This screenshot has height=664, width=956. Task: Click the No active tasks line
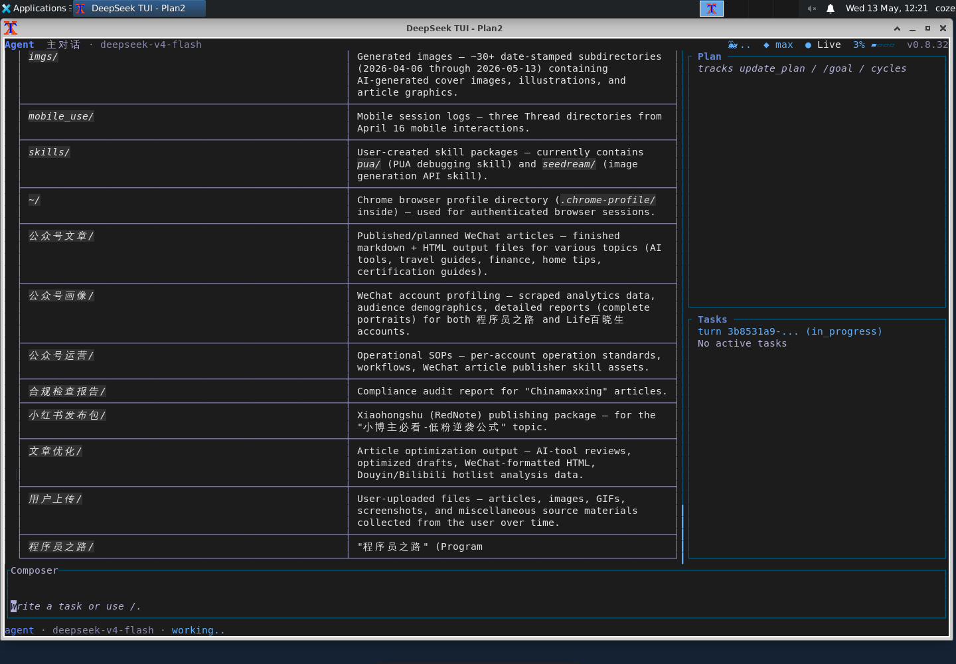742,343
